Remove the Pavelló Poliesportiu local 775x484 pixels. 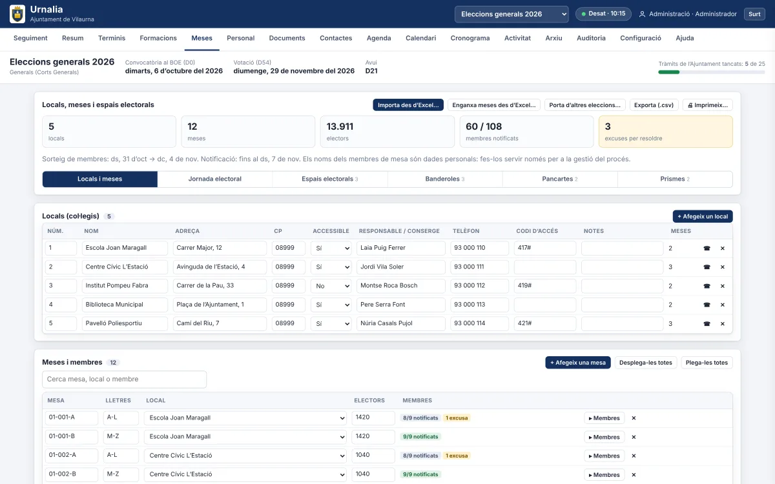click(723, 324)
